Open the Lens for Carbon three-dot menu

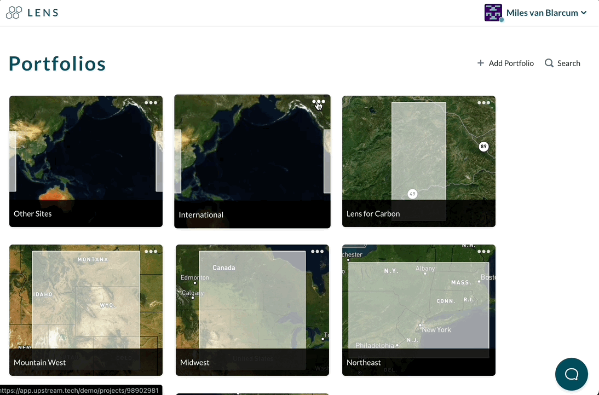point(483,103)
